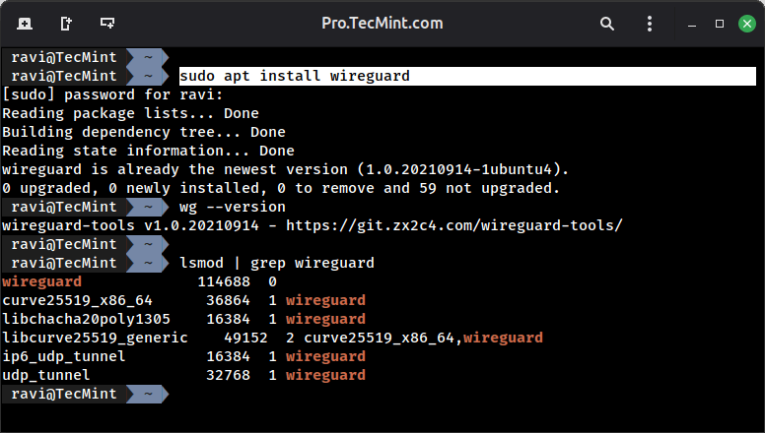The height and width of the screenshot is (433, 765).
Task: Click the new session icon in the title bar
Action: click(24, 23)
